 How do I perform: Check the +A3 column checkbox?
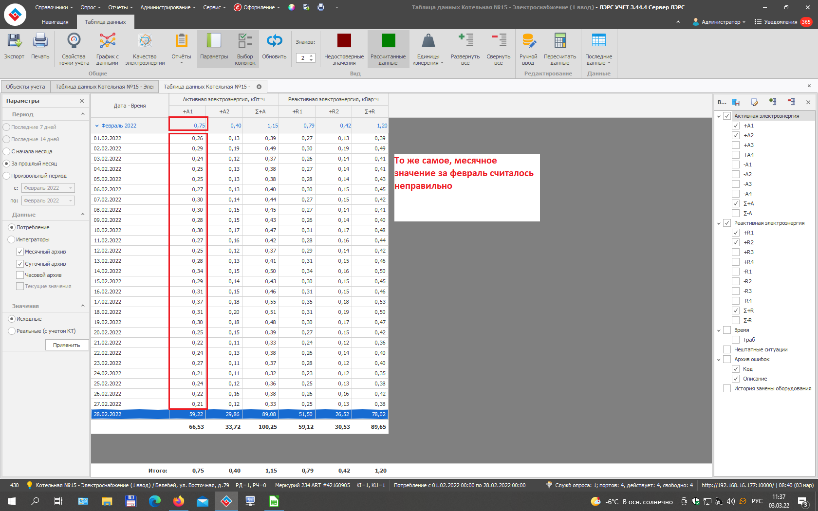point(736,145)
